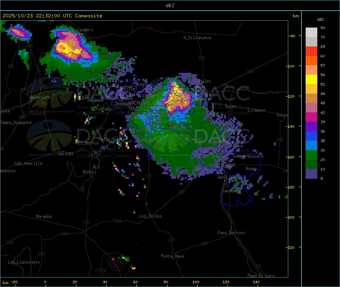Select the Cda_Amarilla label
The width and height of the screenshot is (340, 287).
pyautogui.click(x=28, y=163)
